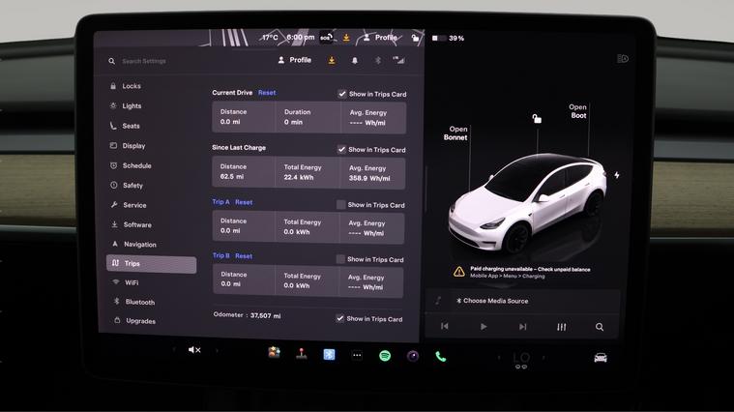Screen dimensions: 734x412
Task: Check Trip B Show in Trips Card
Action: point(340,259)
